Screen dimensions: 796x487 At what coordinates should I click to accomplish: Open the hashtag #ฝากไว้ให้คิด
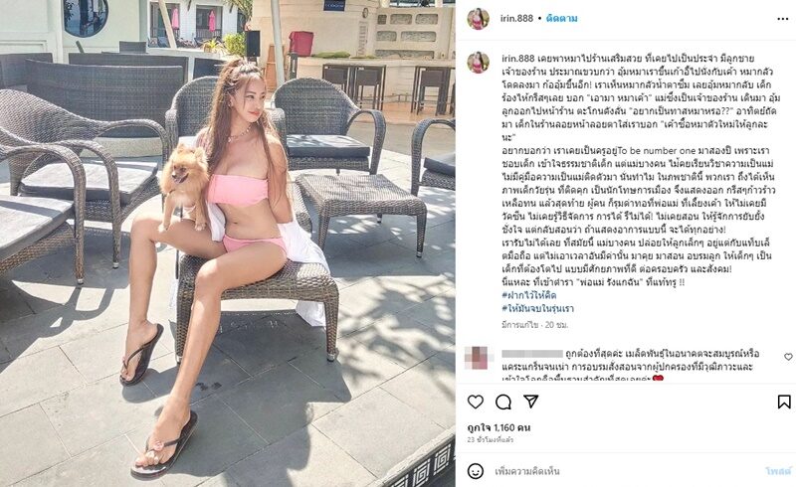tap(529, 295)
